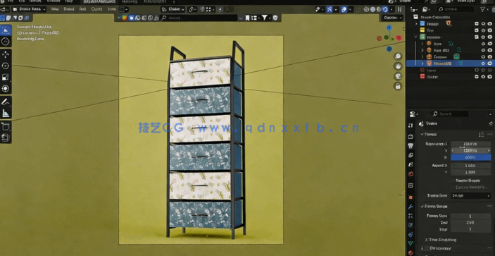Open the Object properties tab
The image size is (495, 256).
[x=411, y=197]
